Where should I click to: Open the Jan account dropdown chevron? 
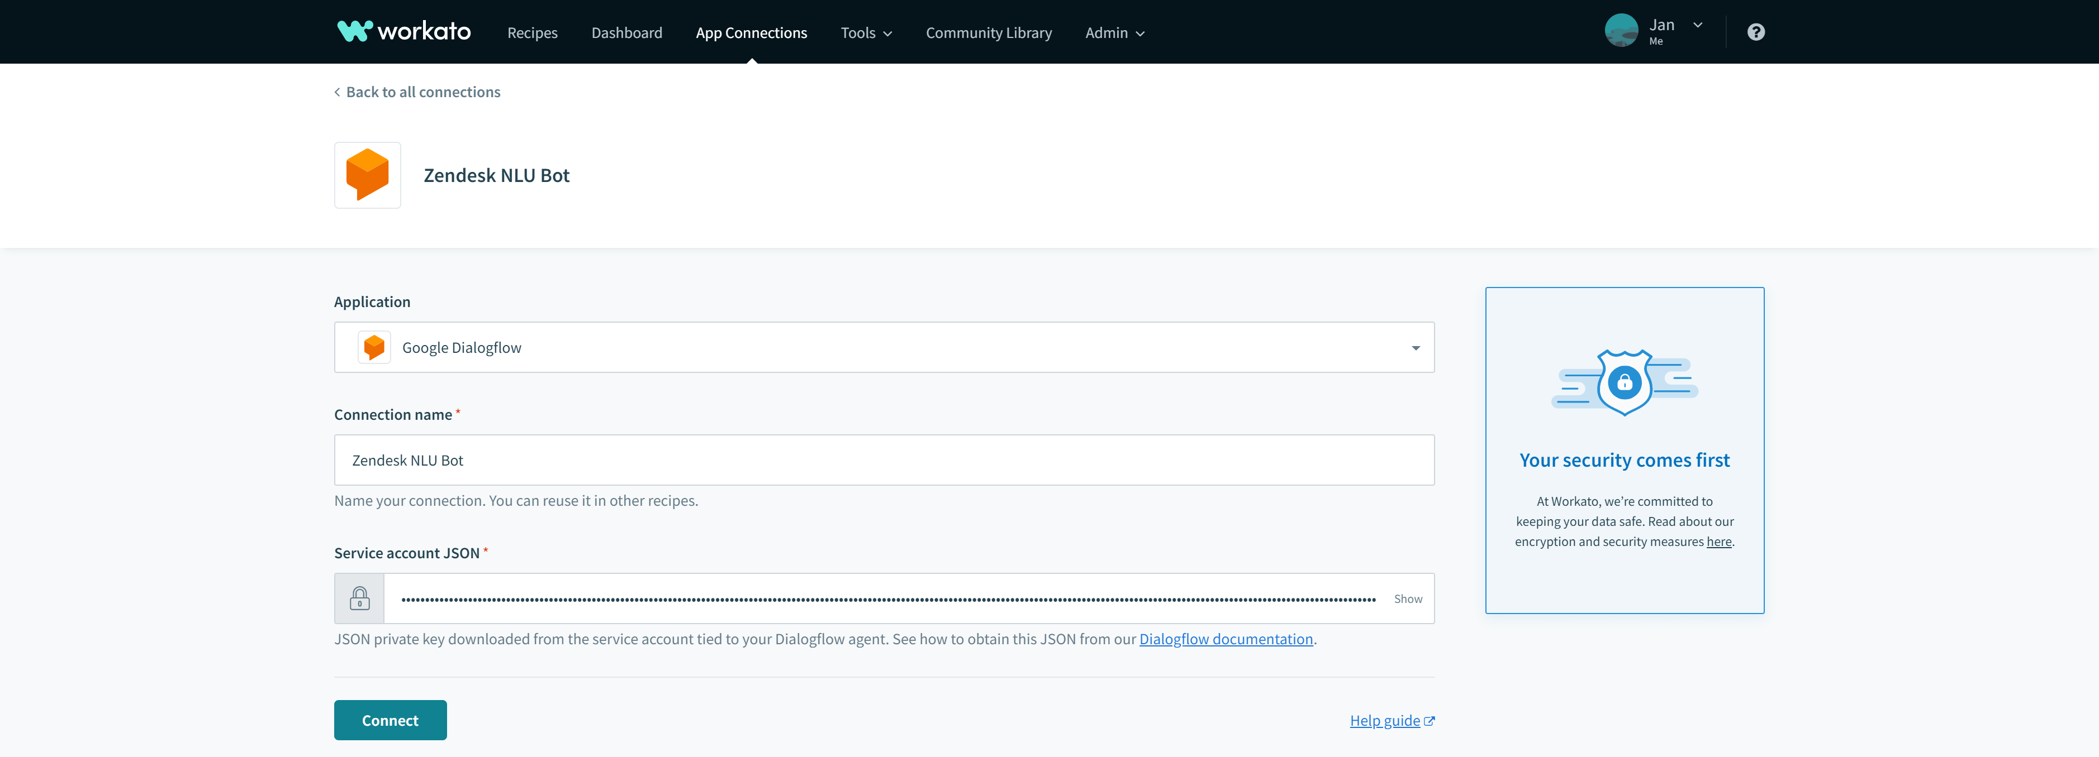[x=1697, y=25]
